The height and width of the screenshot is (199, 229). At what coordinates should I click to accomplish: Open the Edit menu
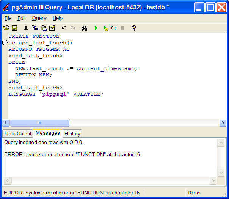(22, 18)
